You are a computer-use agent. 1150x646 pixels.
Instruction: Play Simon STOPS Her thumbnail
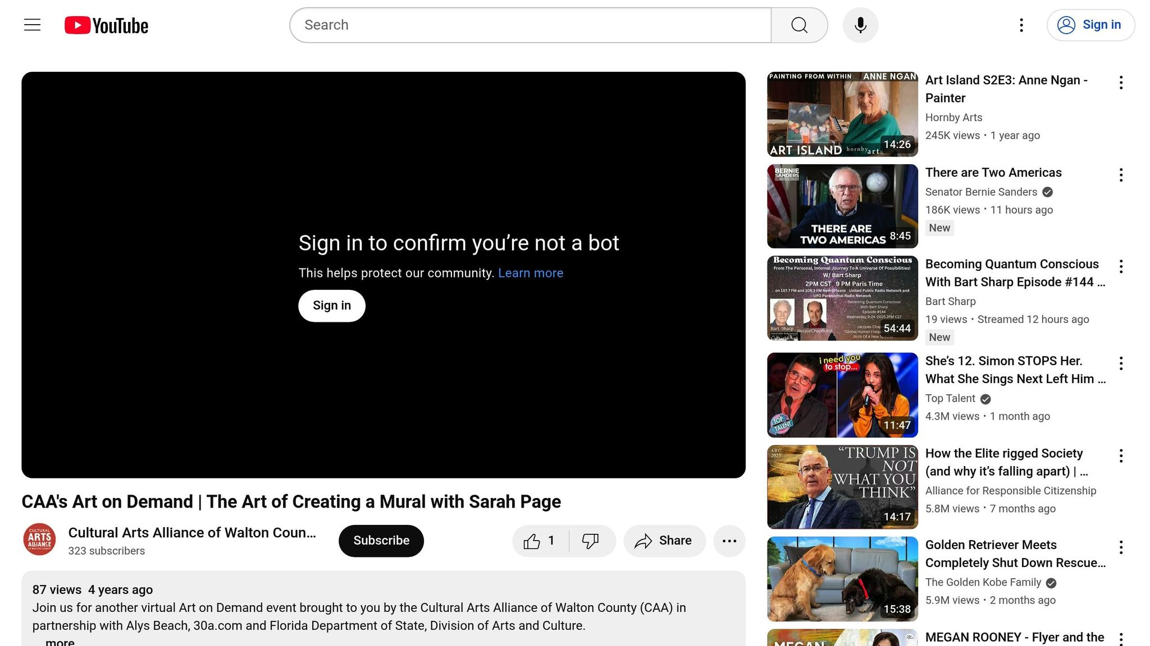[x=842, y=395]
